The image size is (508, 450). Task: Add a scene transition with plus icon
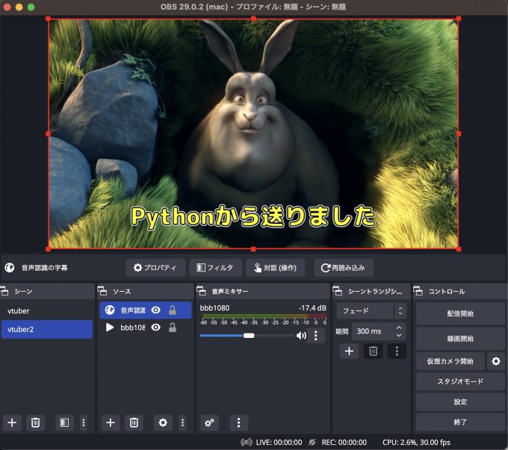click(349, 351)
